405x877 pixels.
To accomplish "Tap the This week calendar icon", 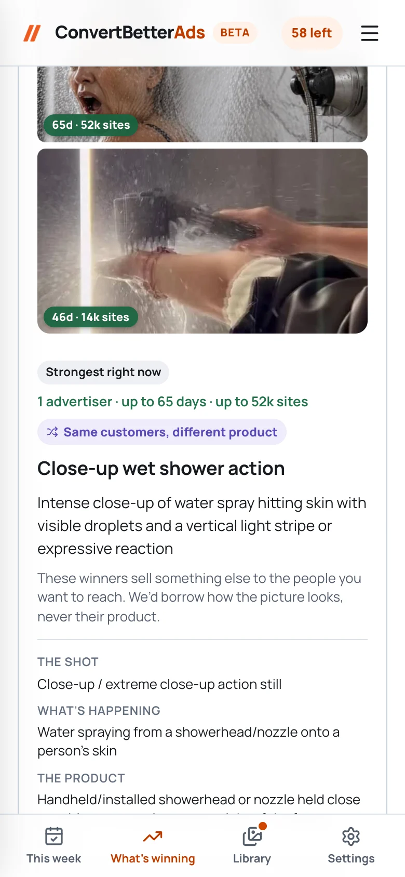I will click(x=54, y=836).
